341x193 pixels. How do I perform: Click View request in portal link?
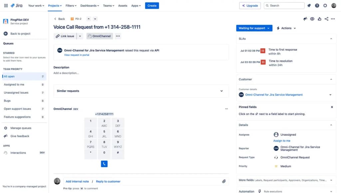(77, 55)
